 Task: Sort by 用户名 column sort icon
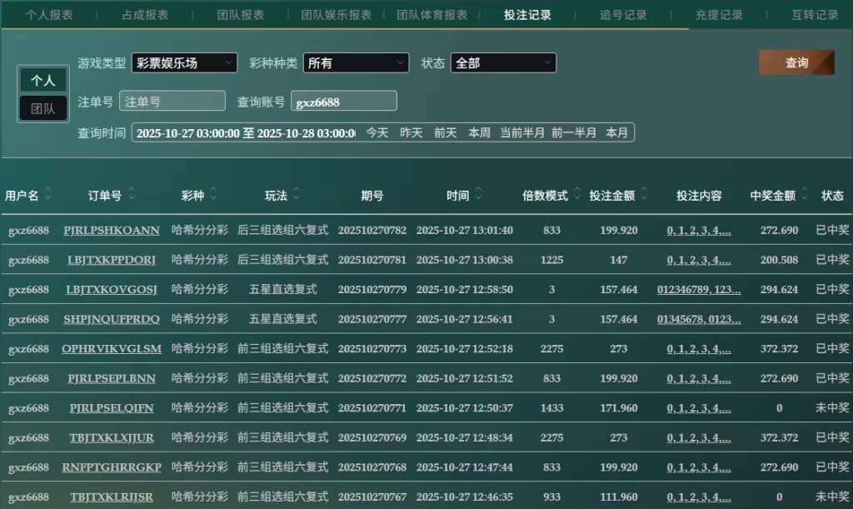point(48,194)
